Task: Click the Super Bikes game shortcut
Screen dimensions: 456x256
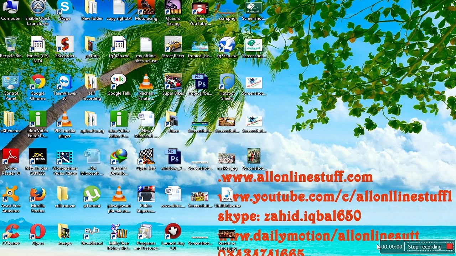Action: [x=173, y=85]
